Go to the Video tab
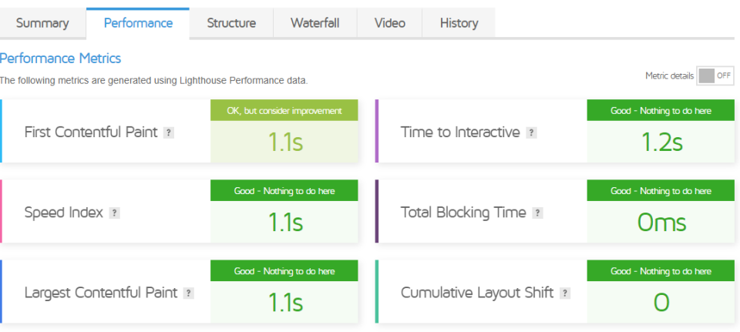This screenshot has height=332, width=740. [x=389, y=23]
